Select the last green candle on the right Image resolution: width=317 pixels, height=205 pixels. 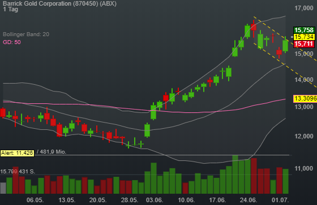pos(285,46)
